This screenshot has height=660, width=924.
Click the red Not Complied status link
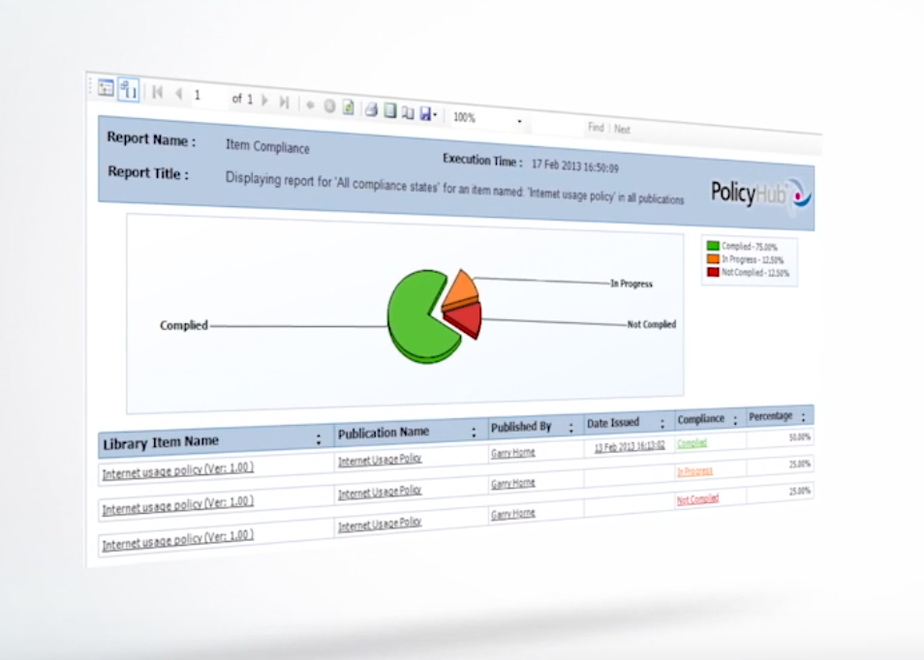(x=697, y=499)
